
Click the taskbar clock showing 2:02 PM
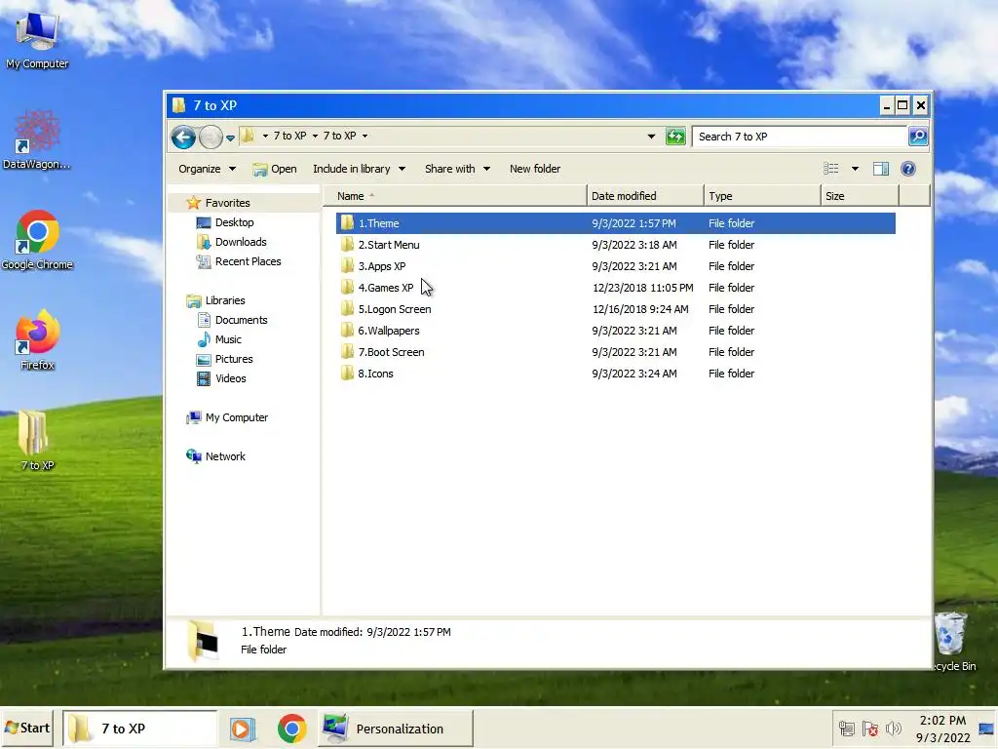click(942, 729)
